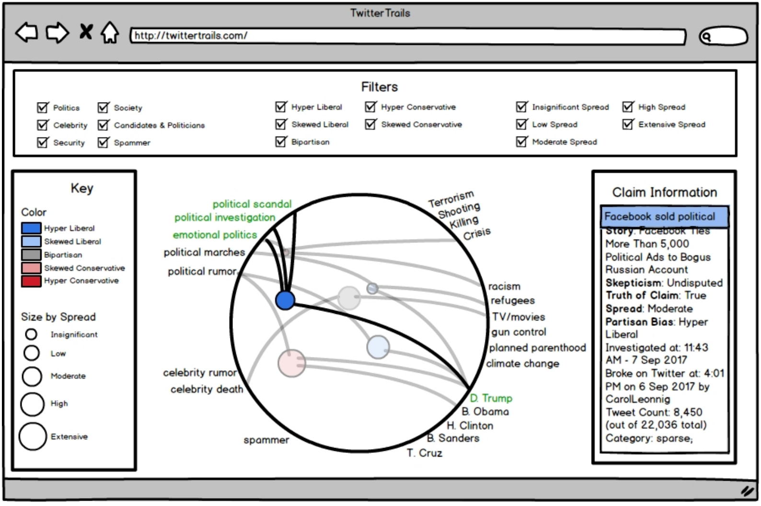Click the Hyper Liberal color swatch
Image resolution: width=761 pixels, height=506 pixels.
click(x=31, y=228)
